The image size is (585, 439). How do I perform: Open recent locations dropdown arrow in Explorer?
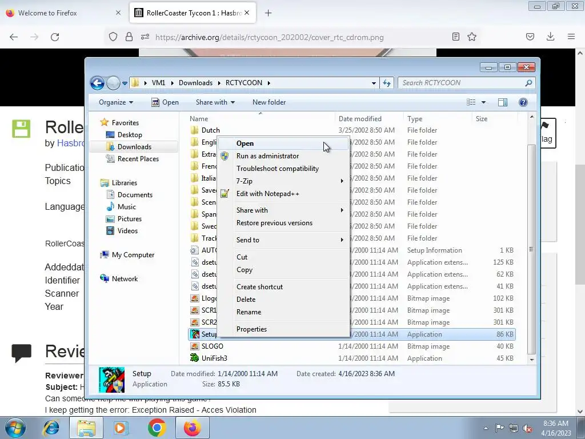click(x=125, y=83)
